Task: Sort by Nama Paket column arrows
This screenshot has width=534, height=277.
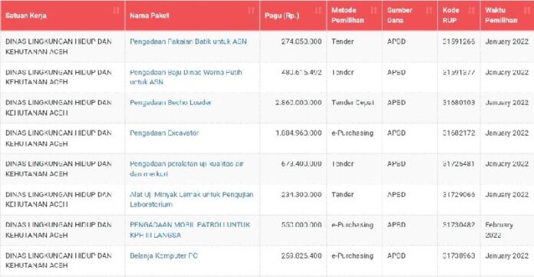Action: (251, 11)
